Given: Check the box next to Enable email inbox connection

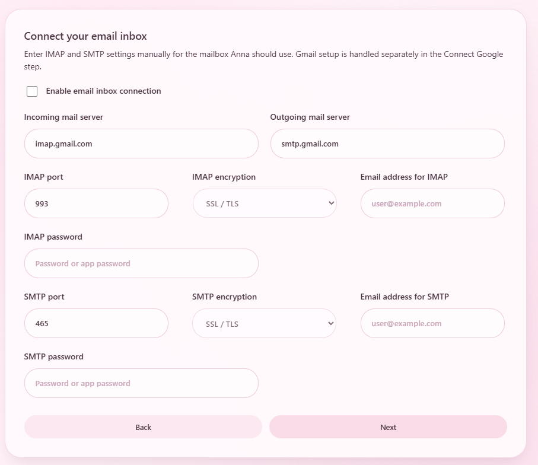Looking at the screenshot, I should click(x=32, y=91).
